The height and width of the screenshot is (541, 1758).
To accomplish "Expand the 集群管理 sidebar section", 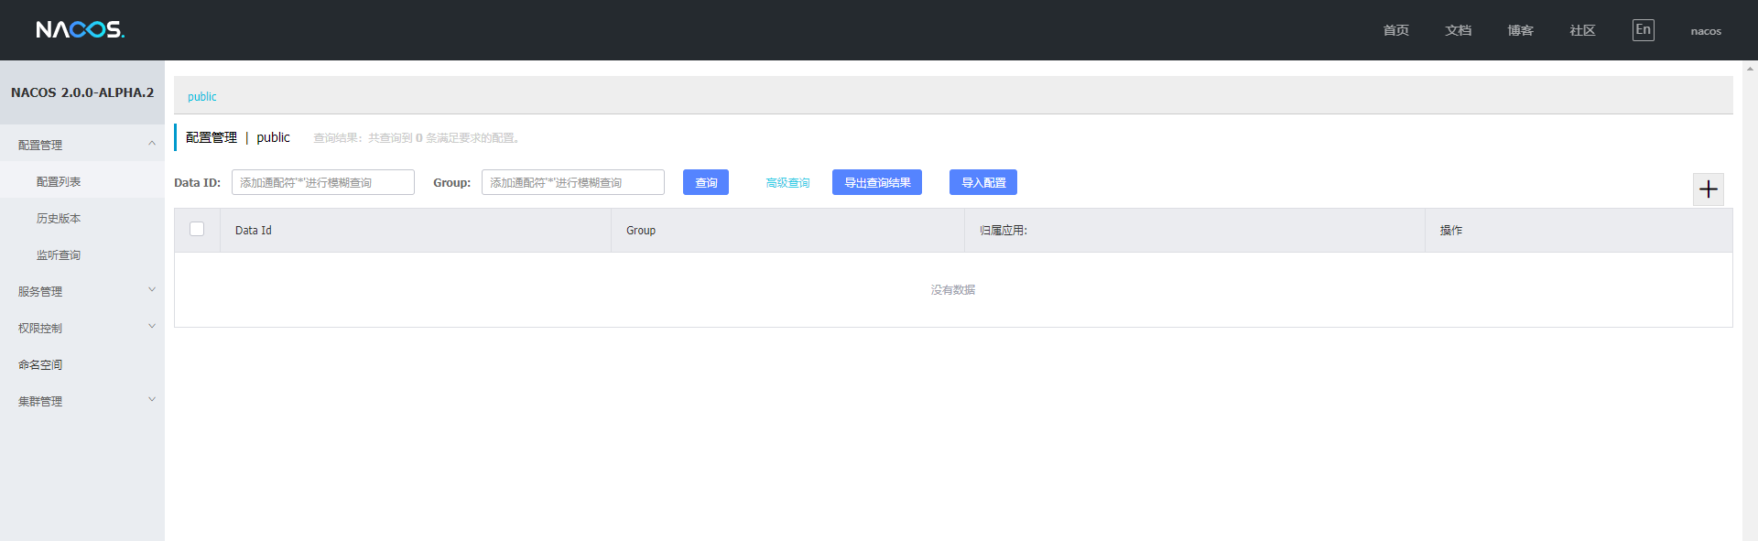I will click(82, 401).
